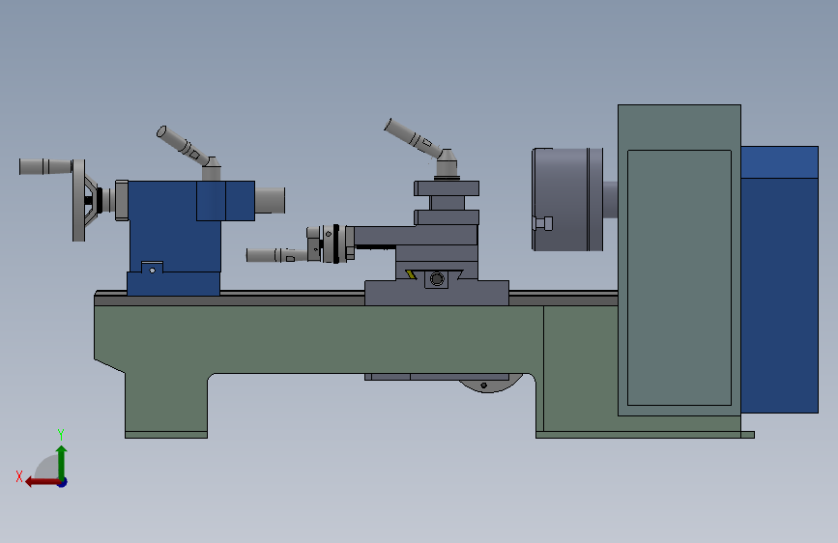Click the green Y axis arrow of the triad

(62, 462)
